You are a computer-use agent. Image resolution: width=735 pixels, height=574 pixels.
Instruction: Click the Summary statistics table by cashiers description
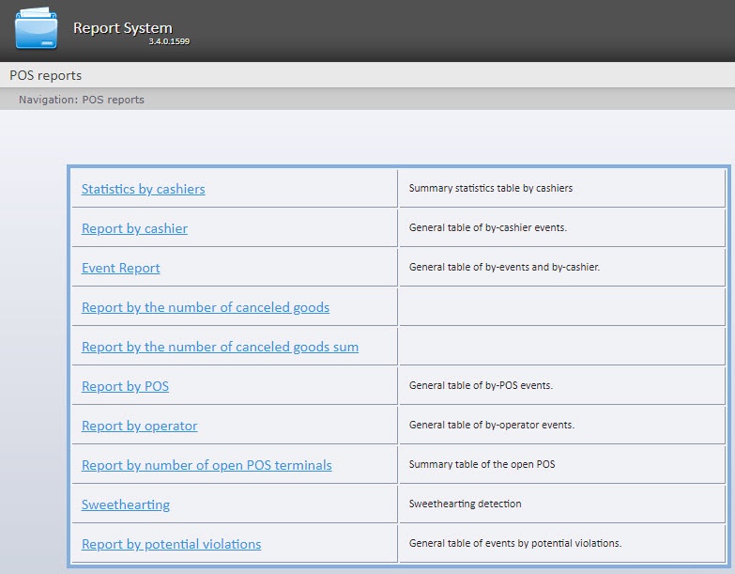490,188
